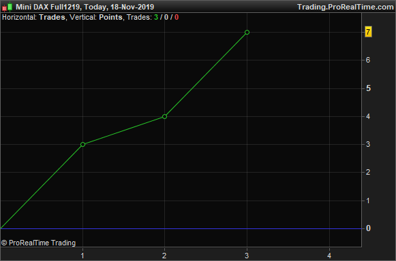The width and height of the screenshot is (396, 261).
Task: Click the 'Horizontal: Trades' axis setting
Action: click(33, 18)
